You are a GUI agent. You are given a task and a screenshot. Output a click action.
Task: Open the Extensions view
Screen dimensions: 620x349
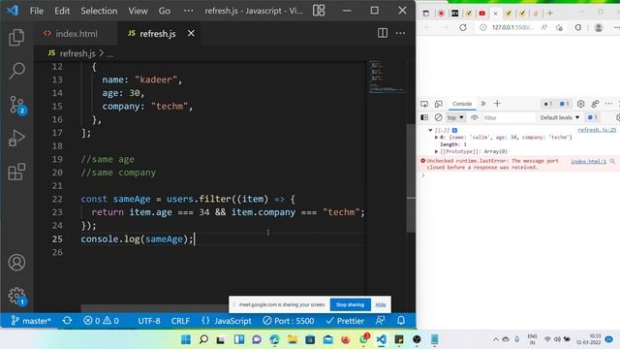click(16, 172)
